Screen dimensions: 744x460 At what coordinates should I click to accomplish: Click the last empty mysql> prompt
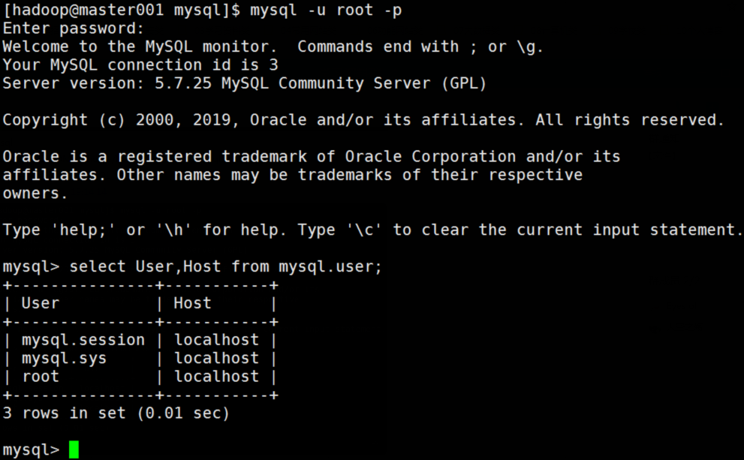(31, 449)
